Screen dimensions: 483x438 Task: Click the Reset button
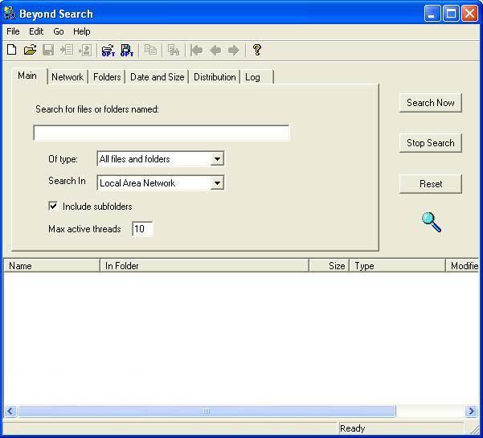pos(430,184)
